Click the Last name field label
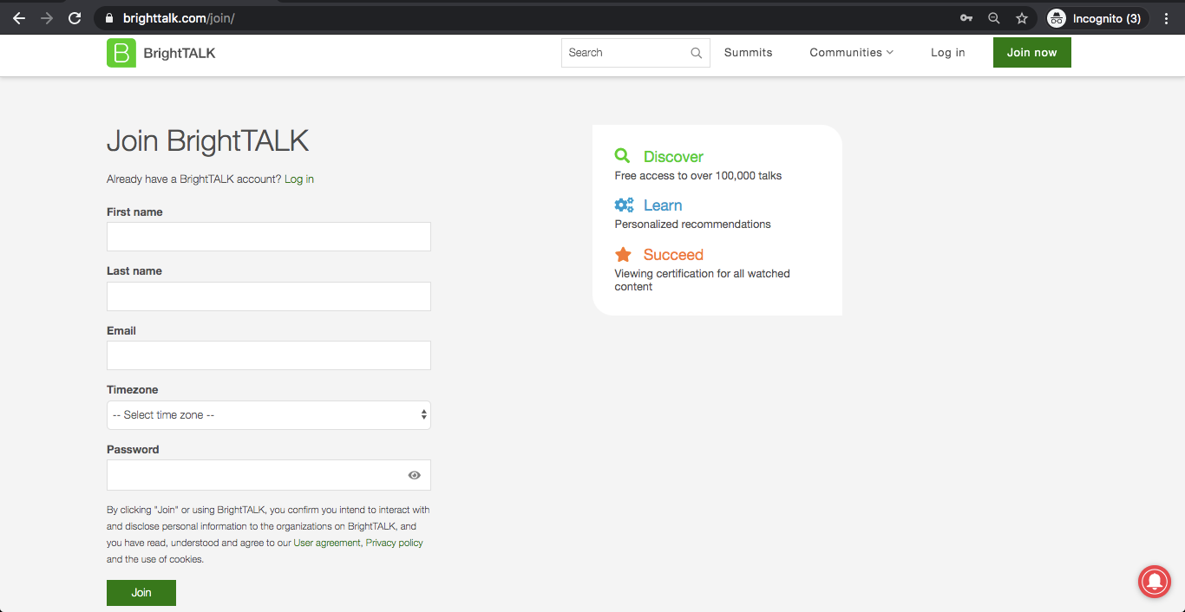The height and width of the screenshot is (612, 1185). [x=134, y=271]
